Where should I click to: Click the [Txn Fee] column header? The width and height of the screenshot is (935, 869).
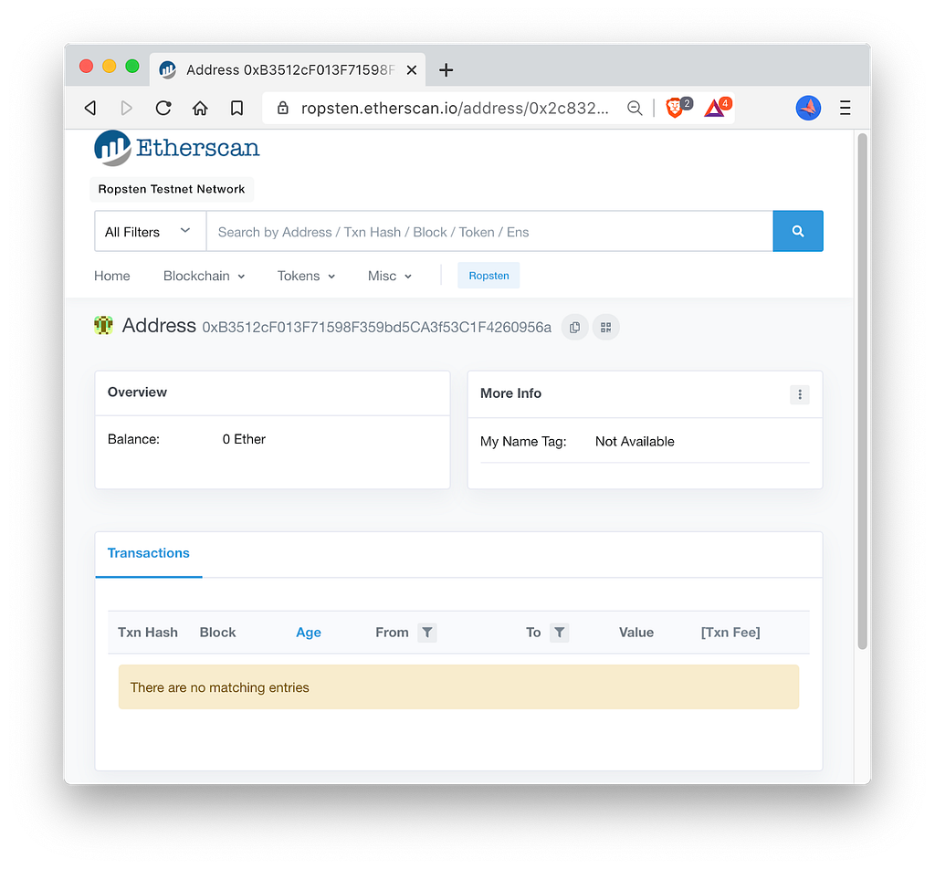click(730, 633)
